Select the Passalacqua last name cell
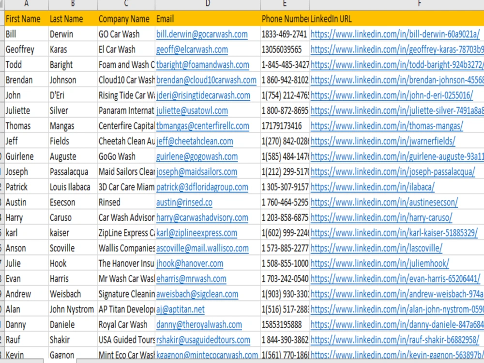This screenshot has width=484, height=363. point(73,172)
